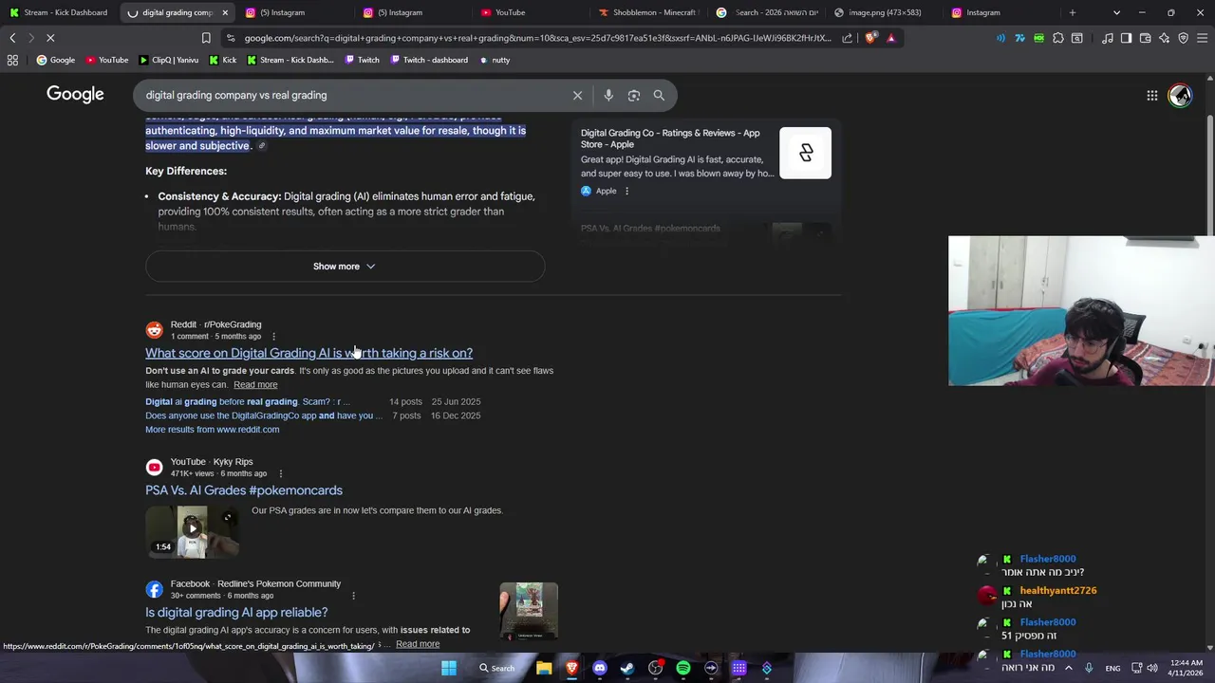Open the tab search dropdown arrow
The height and width of the screenshot is (683, 1215).
click(x=1116, y=12)
